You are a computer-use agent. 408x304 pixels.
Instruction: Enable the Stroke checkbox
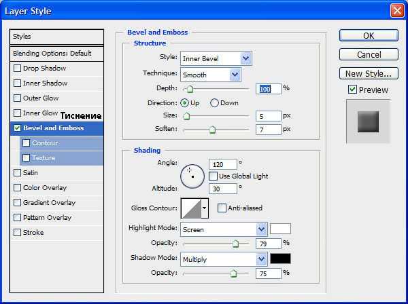click(x=17, y=232)
